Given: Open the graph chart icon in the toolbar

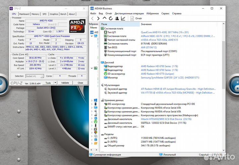Looking at the screenshot, I should click(123, 19).
